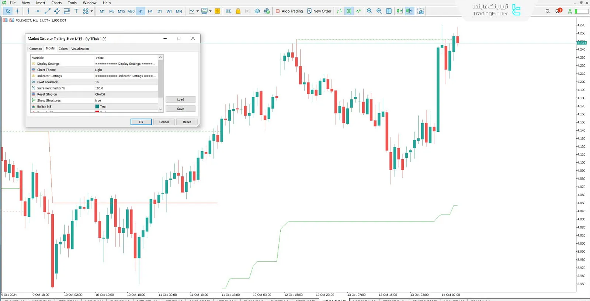Toggle the chart grid icon
Image resolution: width=590 pixels, height=301 pixels.
tap(389, 11)
